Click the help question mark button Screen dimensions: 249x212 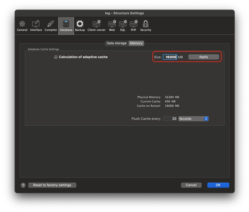(23, 185)
